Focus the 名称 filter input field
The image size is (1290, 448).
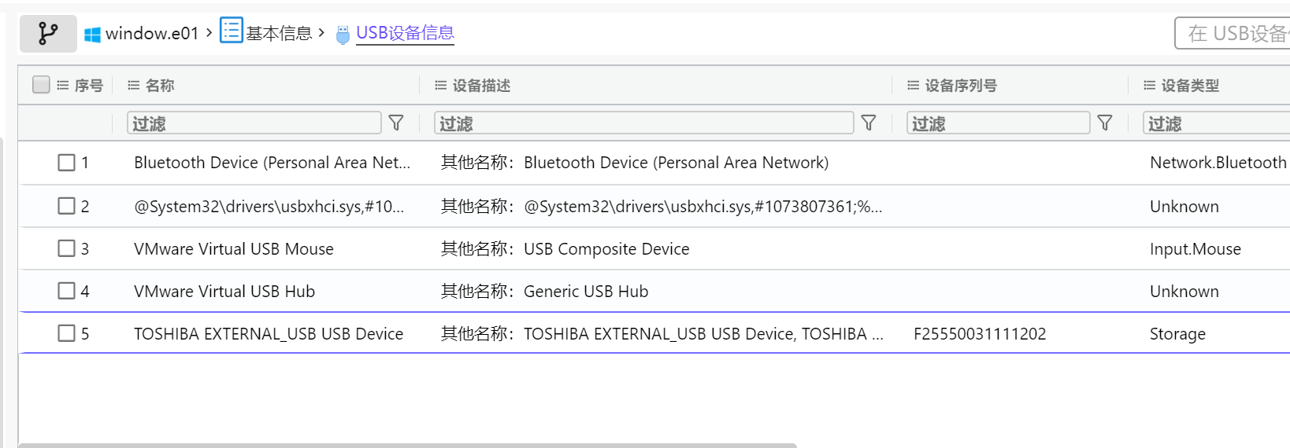254,123
